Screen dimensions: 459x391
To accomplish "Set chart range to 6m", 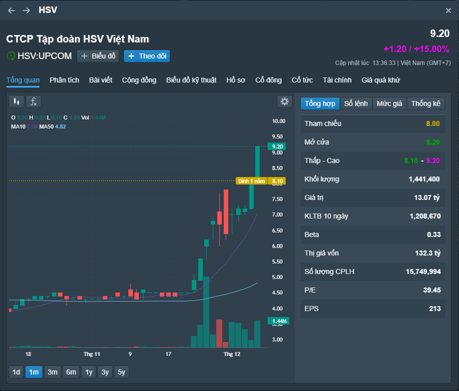I will tap(71, 372).
